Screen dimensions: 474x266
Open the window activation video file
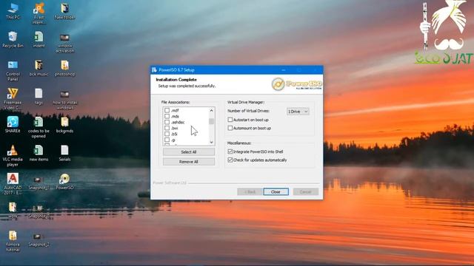coord(64,43)
